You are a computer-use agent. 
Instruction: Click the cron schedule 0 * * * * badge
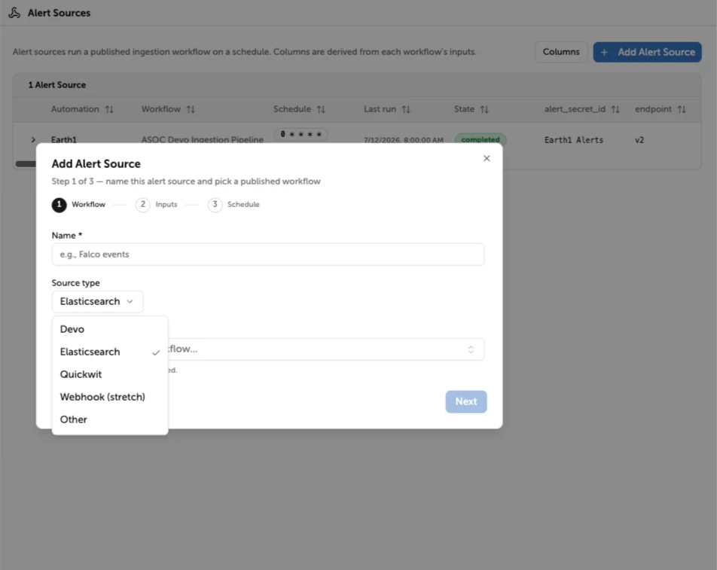[301, 134]
